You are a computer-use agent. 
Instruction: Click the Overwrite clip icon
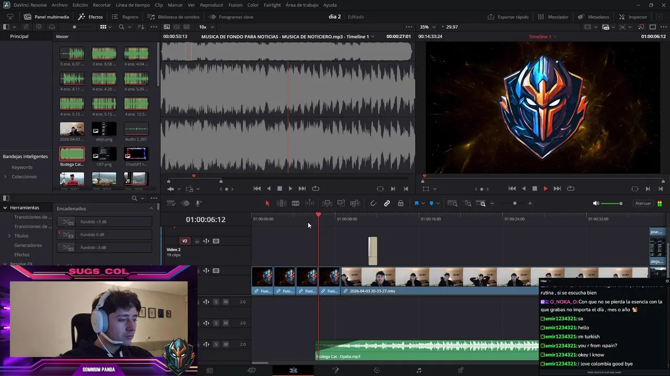(341, 203)
